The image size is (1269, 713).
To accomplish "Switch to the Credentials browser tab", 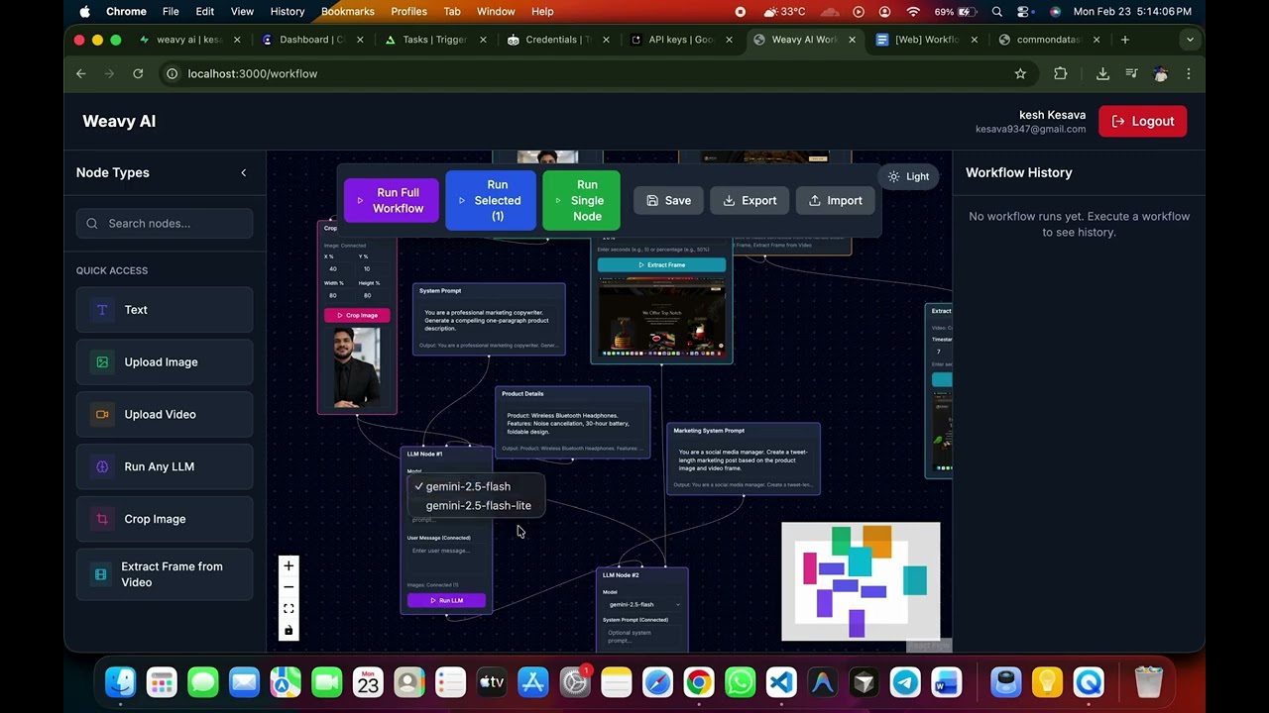I will (x=557, y=40).
